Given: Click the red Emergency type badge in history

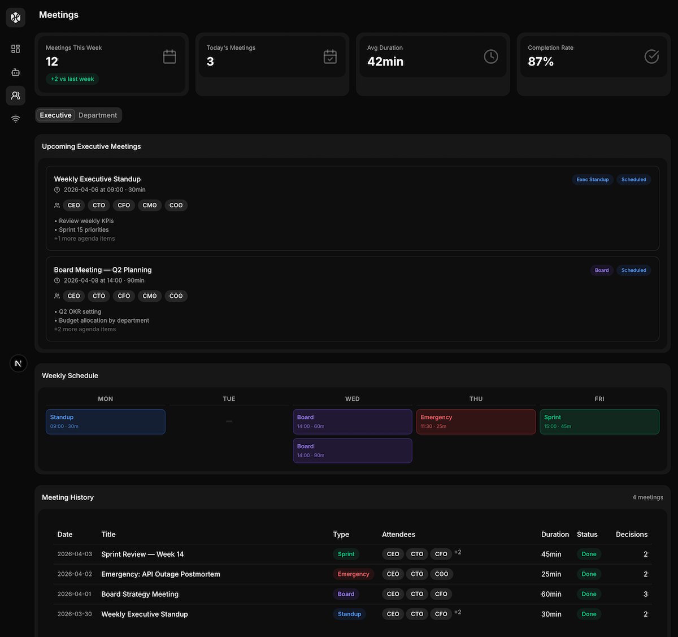Looking at the screenshot, I should click(x=354, y=574).
